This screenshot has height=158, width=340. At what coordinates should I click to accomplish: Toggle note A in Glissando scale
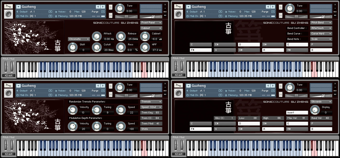coord(273,129)
